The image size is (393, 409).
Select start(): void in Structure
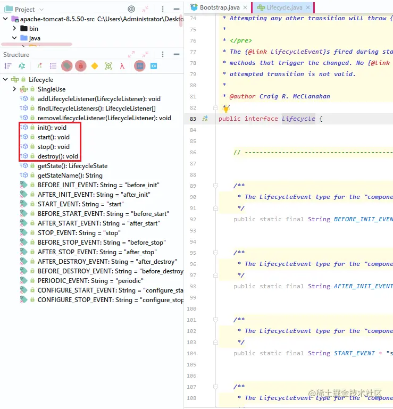point(54,137)
